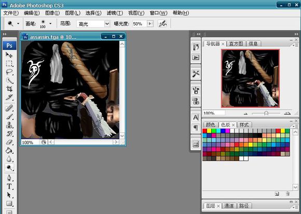
Task: Open the Actions panel icon in dock
Action: [196, 57]
